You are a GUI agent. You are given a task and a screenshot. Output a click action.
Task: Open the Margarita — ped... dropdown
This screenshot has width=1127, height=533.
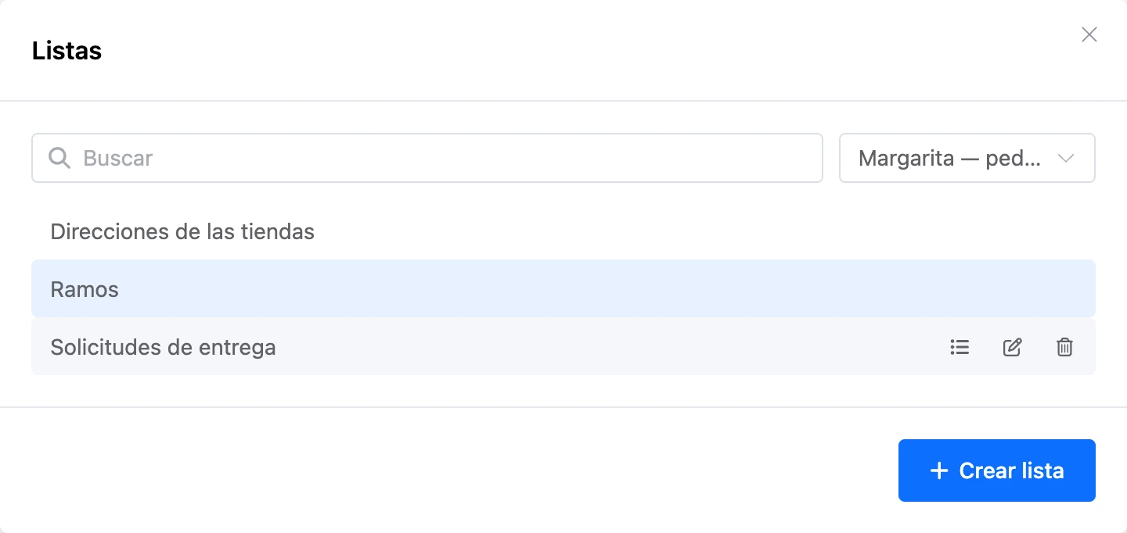(967, 158)
